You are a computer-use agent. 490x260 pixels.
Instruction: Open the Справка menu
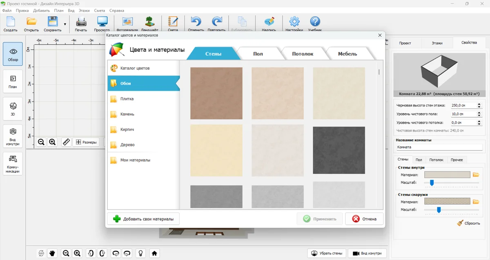(x=117, y=10)
